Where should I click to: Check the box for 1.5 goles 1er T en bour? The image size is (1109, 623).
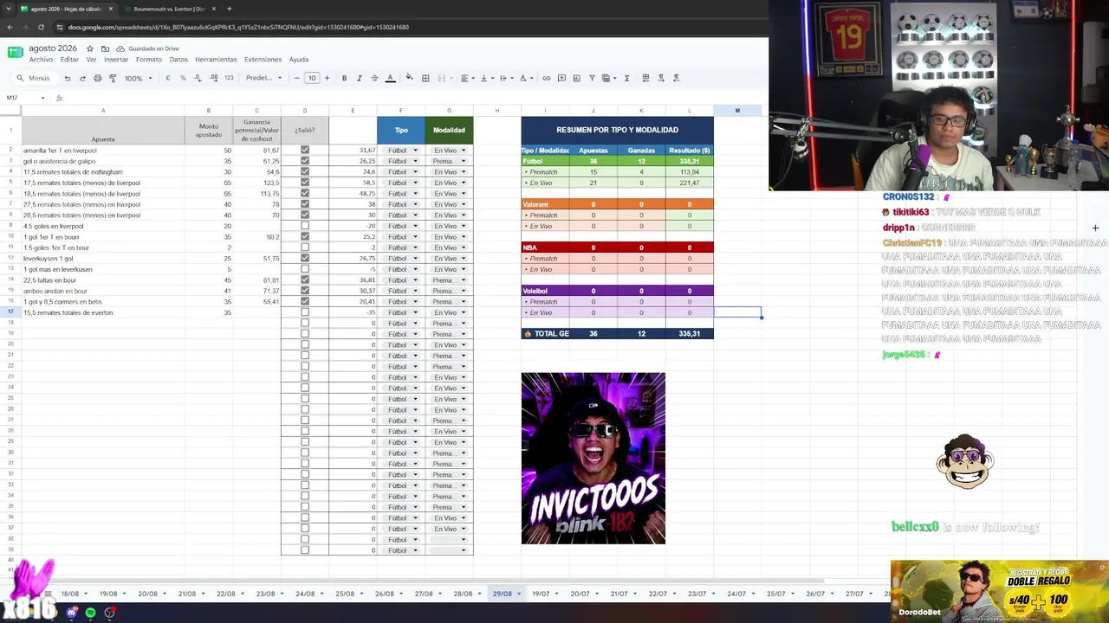coord(304,247)
